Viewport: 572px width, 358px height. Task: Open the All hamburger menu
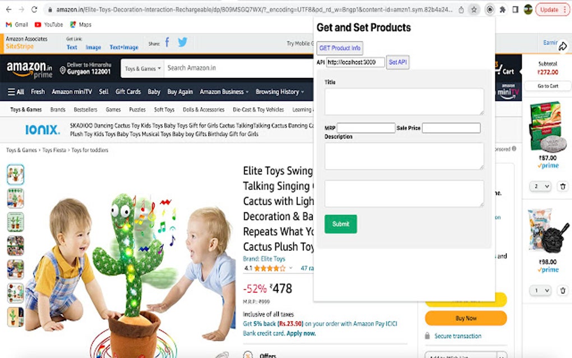pyautogui.click(x=16, y=92)
